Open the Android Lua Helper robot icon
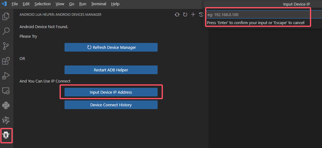The height and width of the screenshot is (148, 322). (6, 135)
